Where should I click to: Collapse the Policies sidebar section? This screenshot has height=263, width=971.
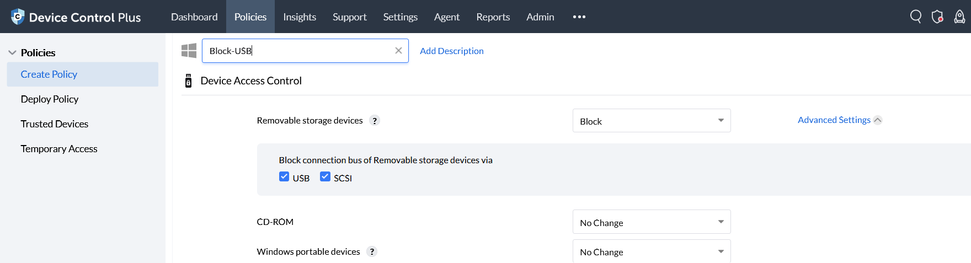(12, 53)
